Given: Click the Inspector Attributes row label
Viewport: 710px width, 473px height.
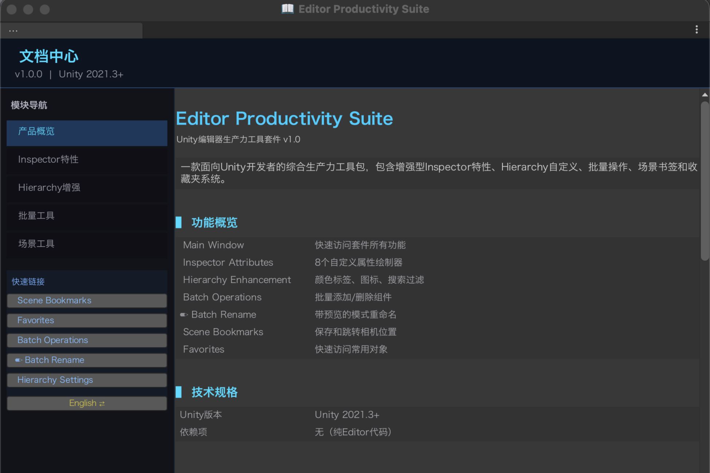Looking at the screenshot, I should click(x=228, y=263).
